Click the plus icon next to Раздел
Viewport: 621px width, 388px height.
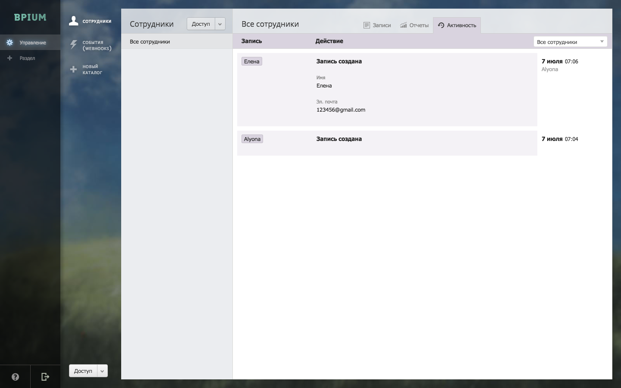(9, 58)
